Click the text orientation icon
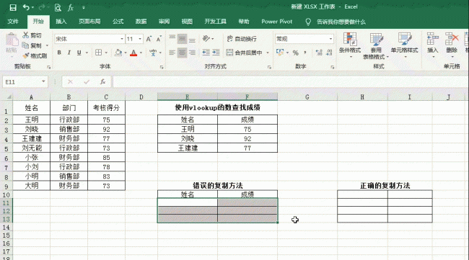 tap(206, 38)
